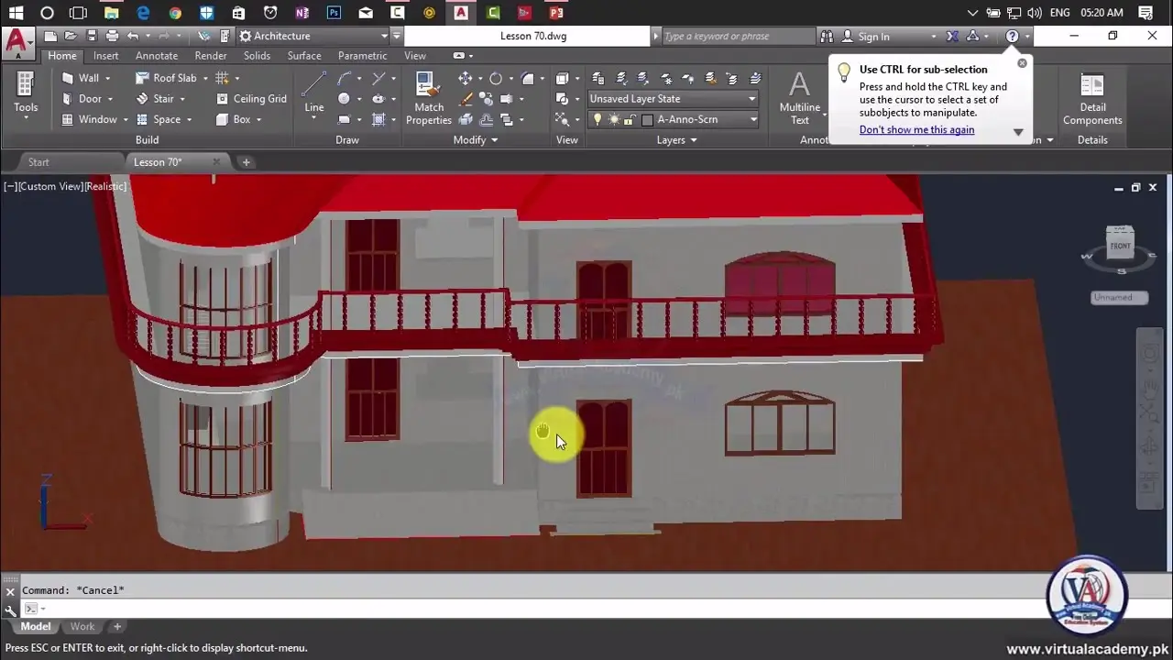Choose the Roof Slab tool
This screenshot has width=1173, height=660.
click(x=166, y=78)
